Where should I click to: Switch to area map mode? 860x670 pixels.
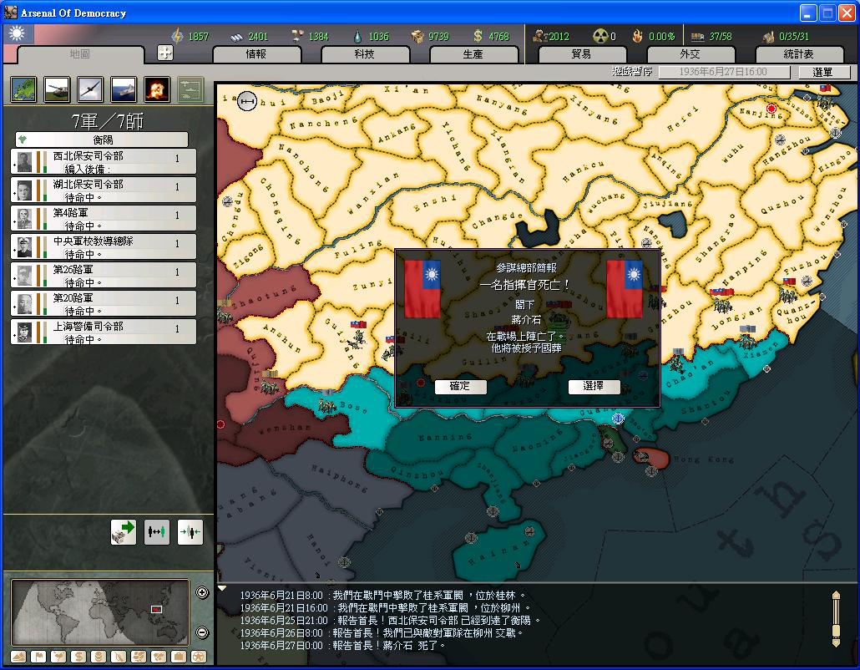(x=159, y=657)
